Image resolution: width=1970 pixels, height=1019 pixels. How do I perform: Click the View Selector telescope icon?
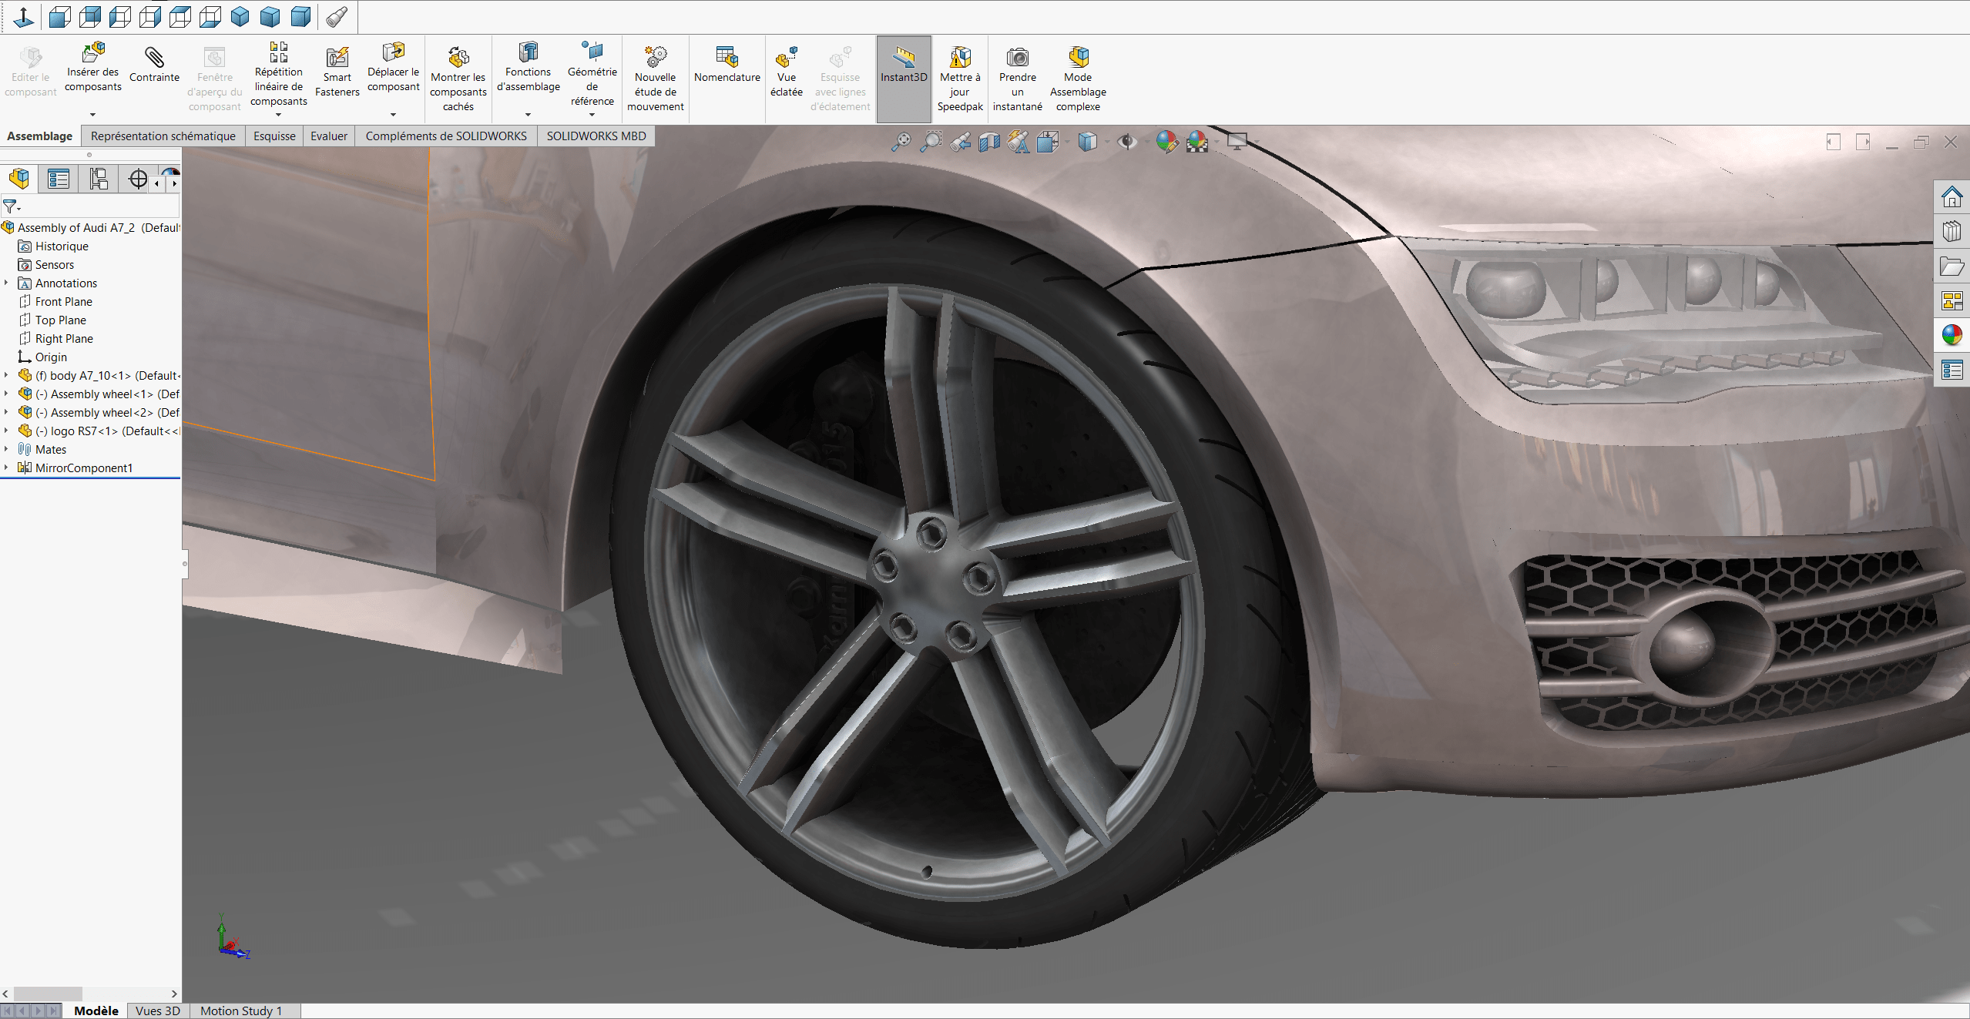tap(337, 16)
